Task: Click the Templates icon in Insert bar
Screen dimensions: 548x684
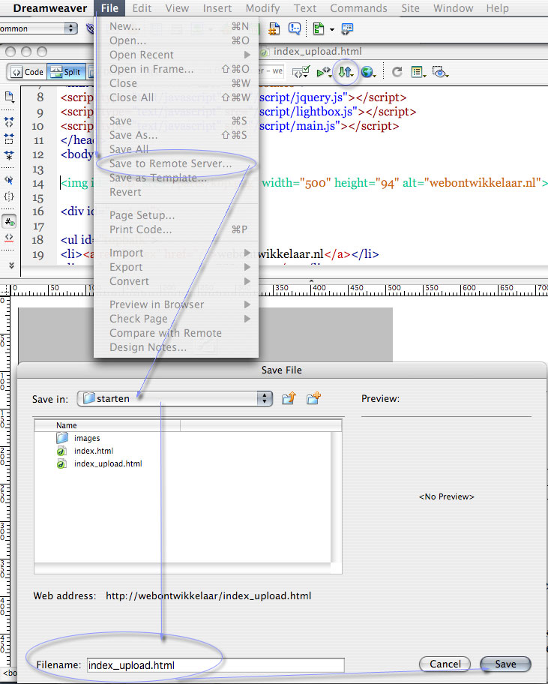Action: tap(319, 28)
